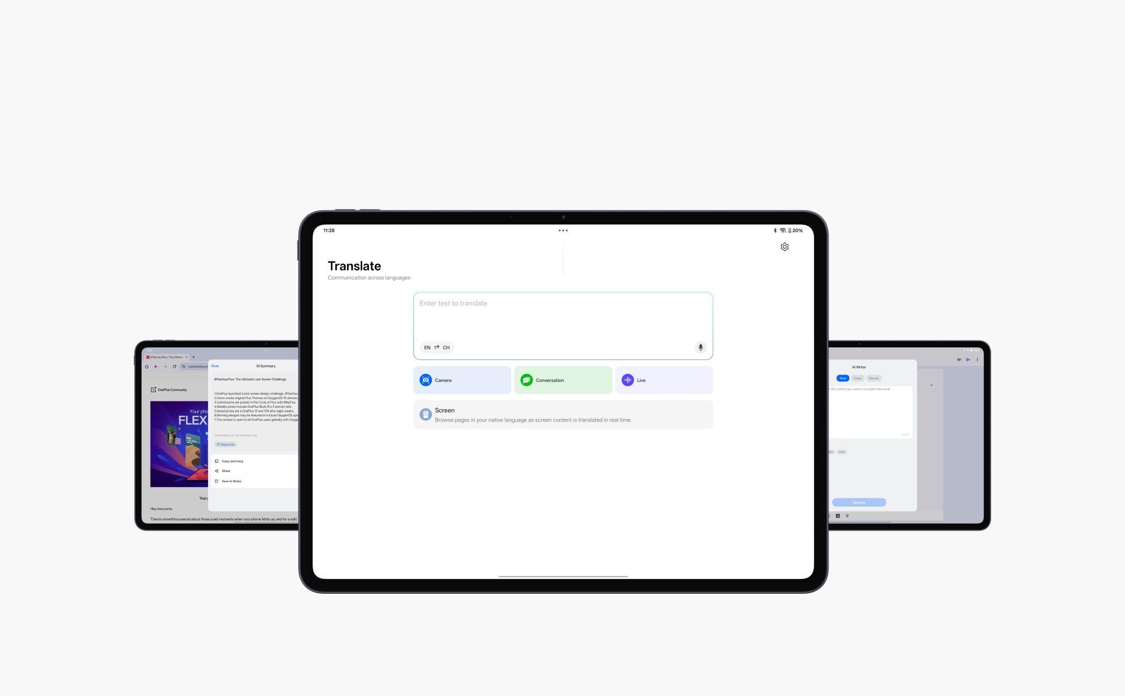Reload page in left tablet browser
The height and width of the screenshot is (696, 1125).
174,366
